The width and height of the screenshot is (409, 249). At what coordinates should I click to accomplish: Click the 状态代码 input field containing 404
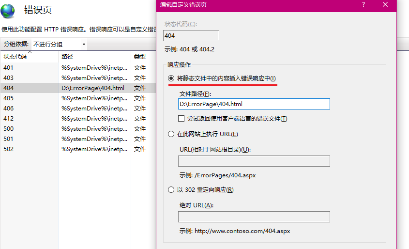[x=191, y=35]
